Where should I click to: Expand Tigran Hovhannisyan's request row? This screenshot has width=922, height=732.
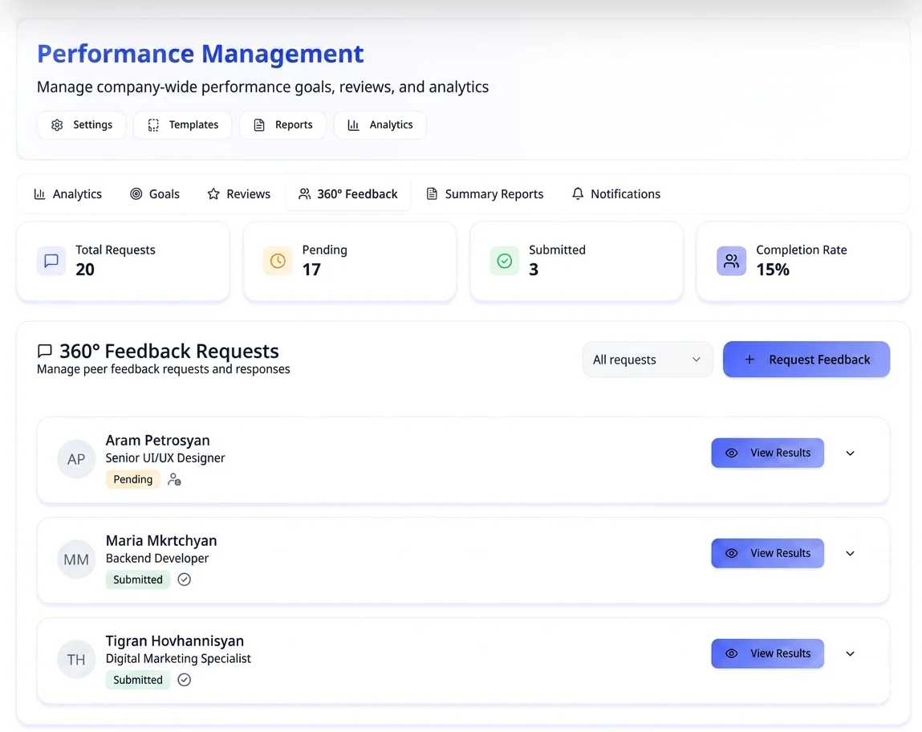click(851, 654)
